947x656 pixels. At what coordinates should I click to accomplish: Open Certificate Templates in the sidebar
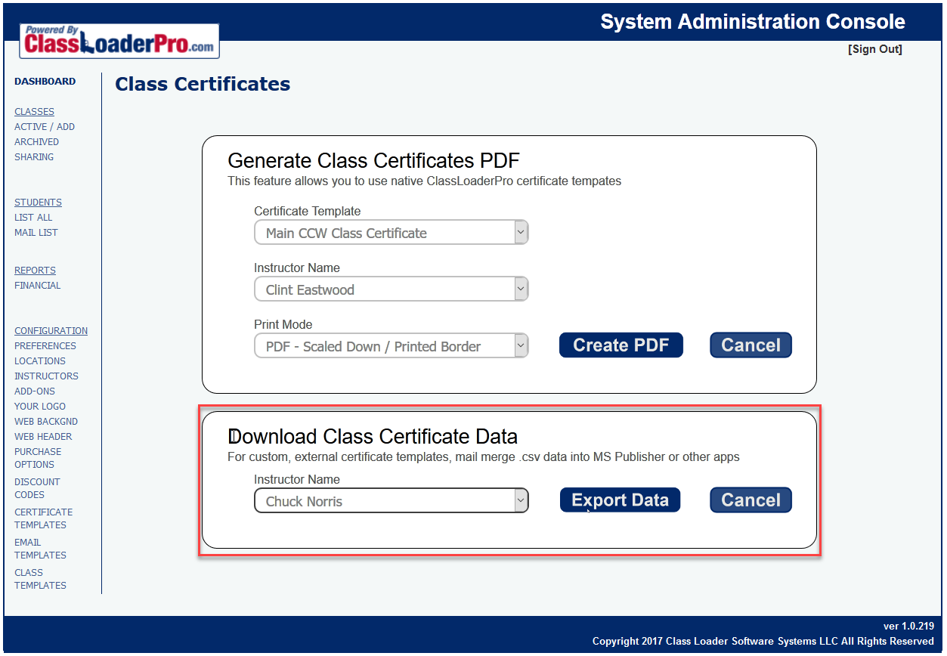click(x=43, y=518)
